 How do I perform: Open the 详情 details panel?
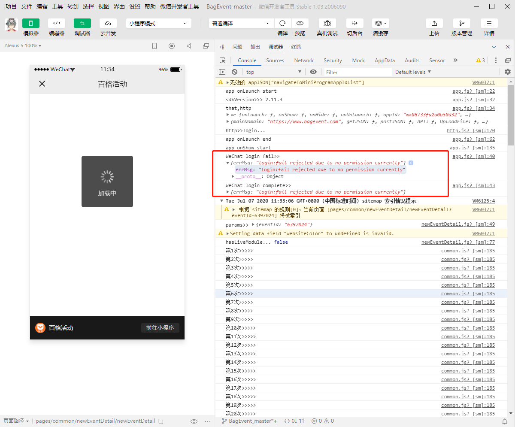coord(489,23)
